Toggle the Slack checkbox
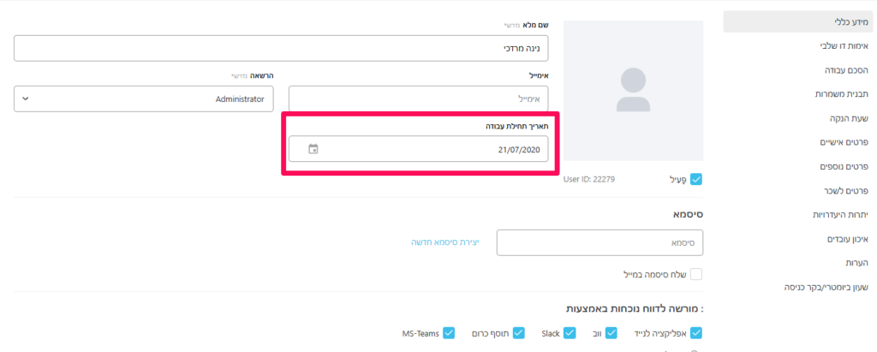Viewport: 877px width, 352px height. click(x=518, y=332)
